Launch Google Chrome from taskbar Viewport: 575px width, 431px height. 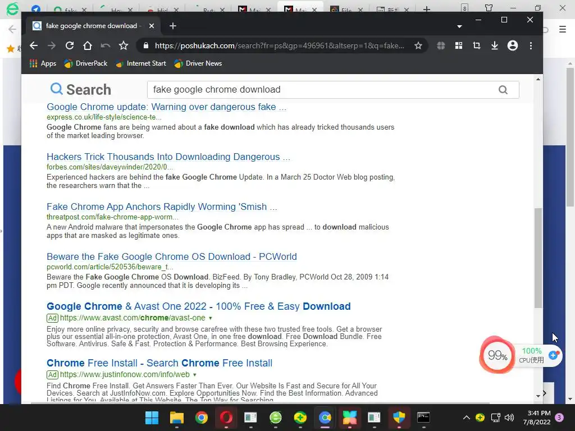click(x=202, y=418)
